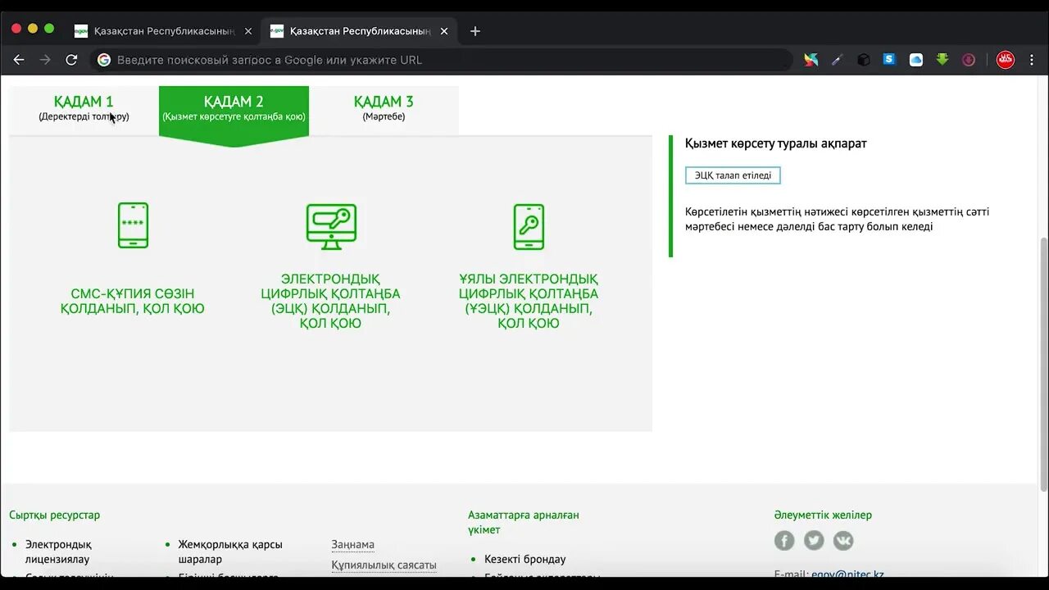Click the Google icon in address bar
This screenshot has height=590, width=1049.
[x=104, y=60]
